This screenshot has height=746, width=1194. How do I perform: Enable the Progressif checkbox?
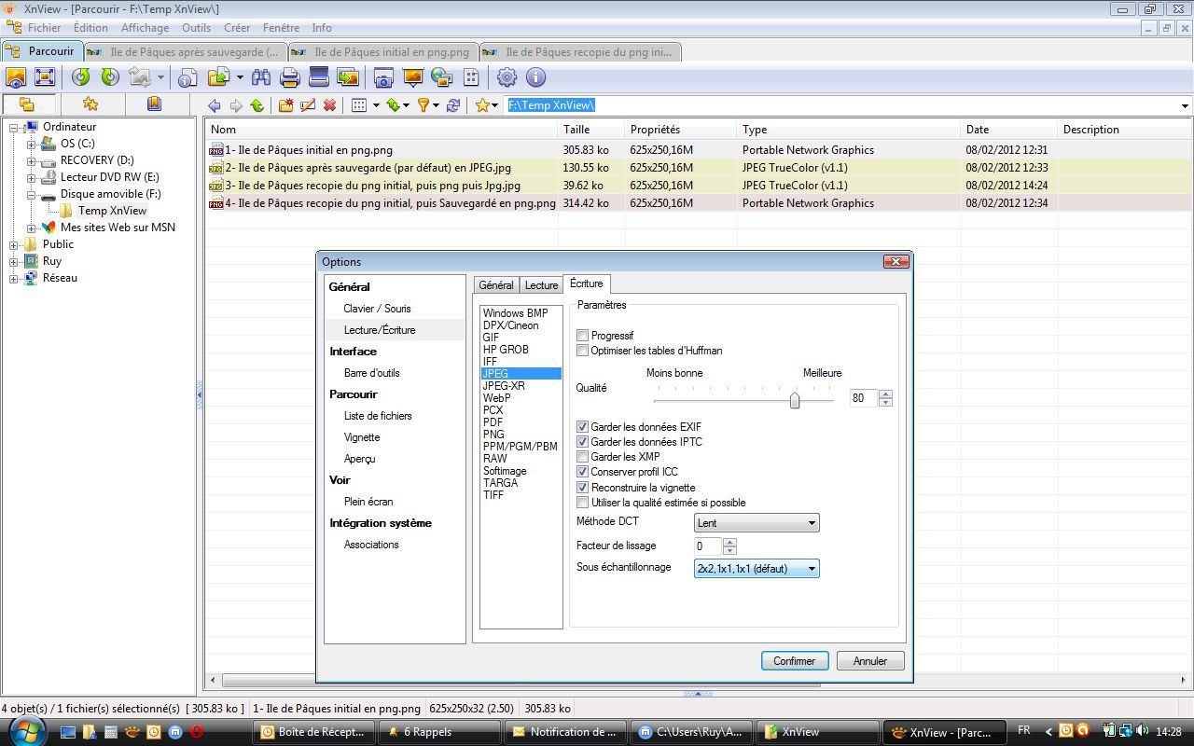pyautogui.click(x=583, y=336)
